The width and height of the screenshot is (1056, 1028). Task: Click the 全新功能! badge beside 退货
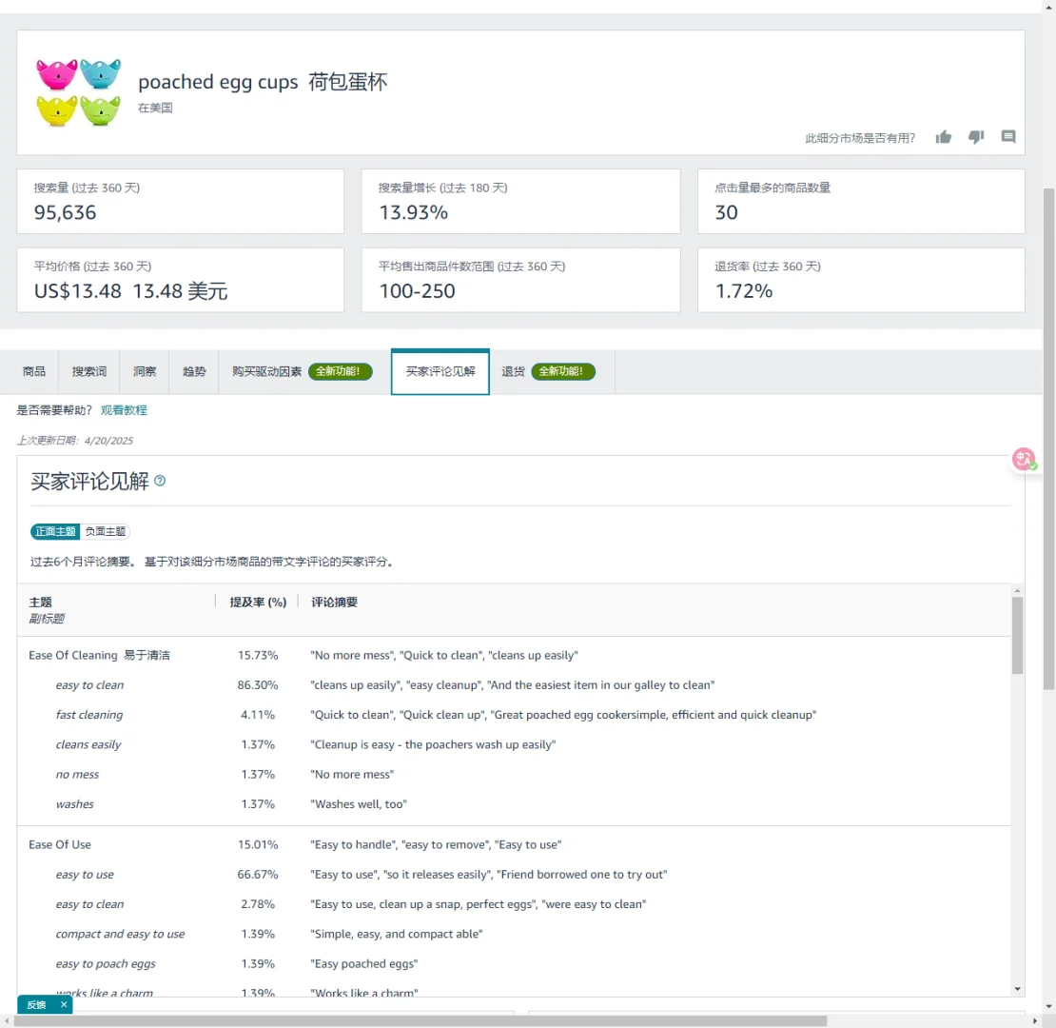pos(563,371)
